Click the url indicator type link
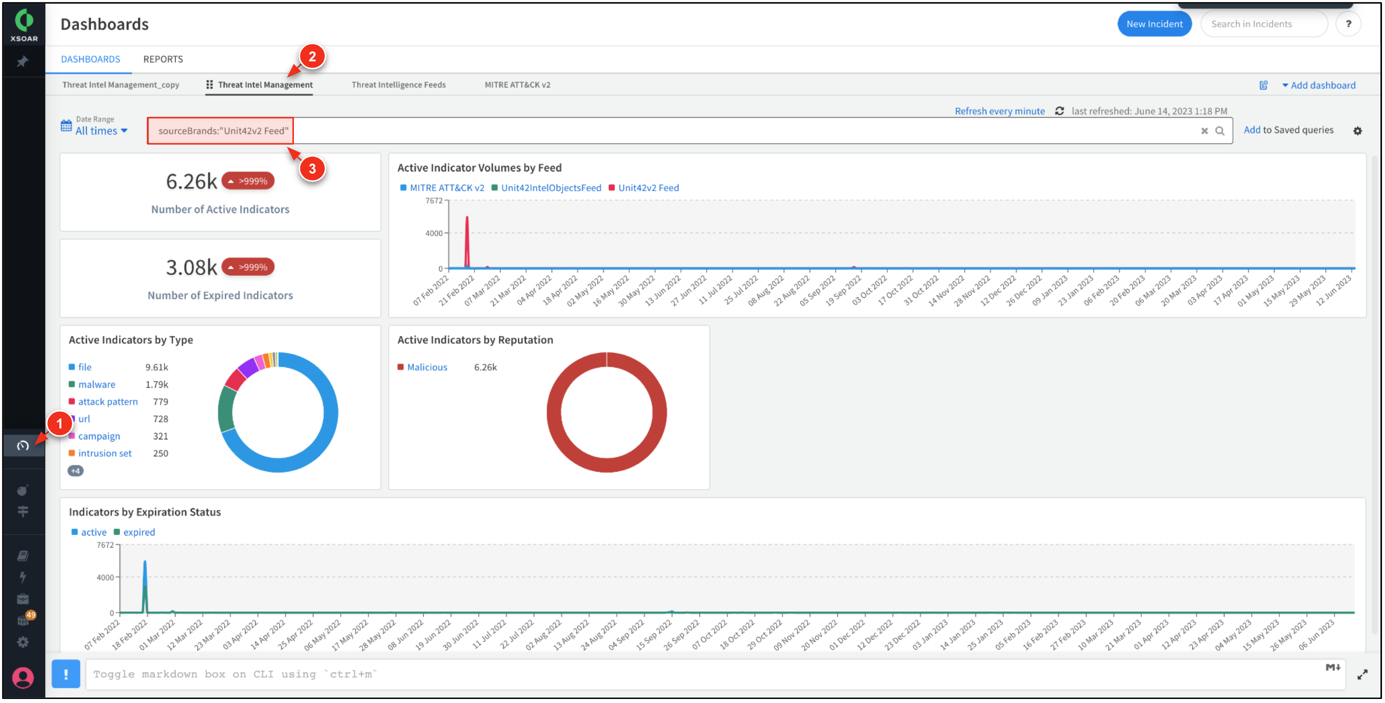1385x703 pixels. [85, 419]
